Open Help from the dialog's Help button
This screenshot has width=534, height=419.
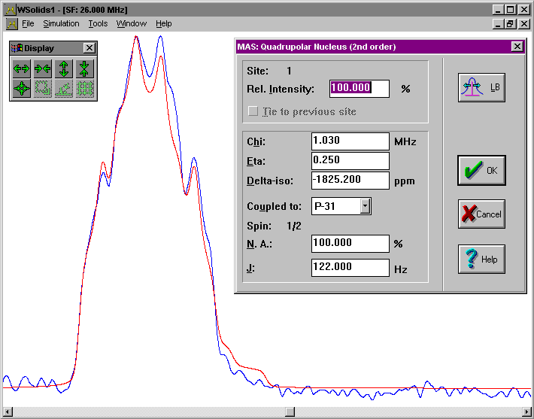click(x=481, y=260)
